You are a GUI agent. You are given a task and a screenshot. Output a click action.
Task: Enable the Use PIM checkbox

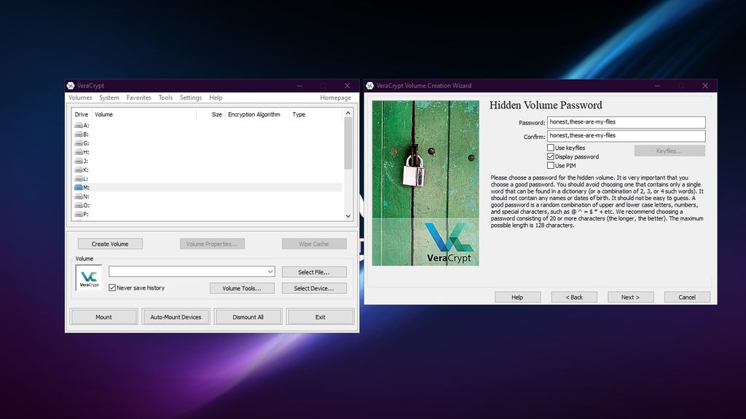coord(551,165)
